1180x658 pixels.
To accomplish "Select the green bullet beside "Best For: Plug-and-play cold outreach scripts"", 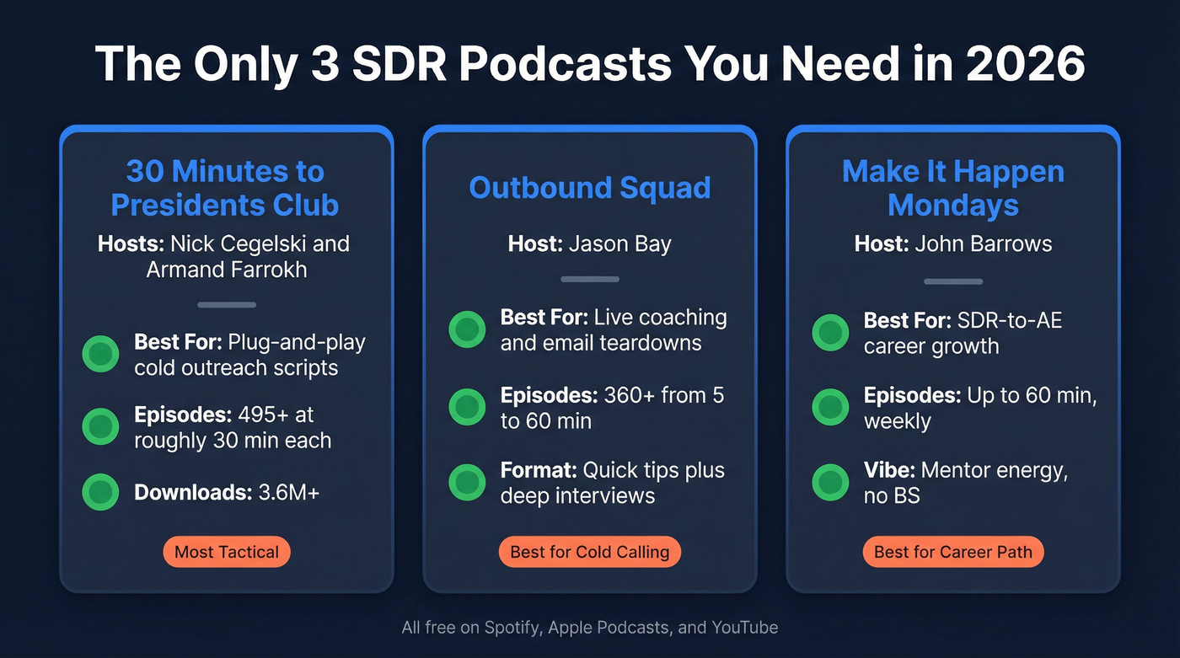I will [x=100, y=354].
